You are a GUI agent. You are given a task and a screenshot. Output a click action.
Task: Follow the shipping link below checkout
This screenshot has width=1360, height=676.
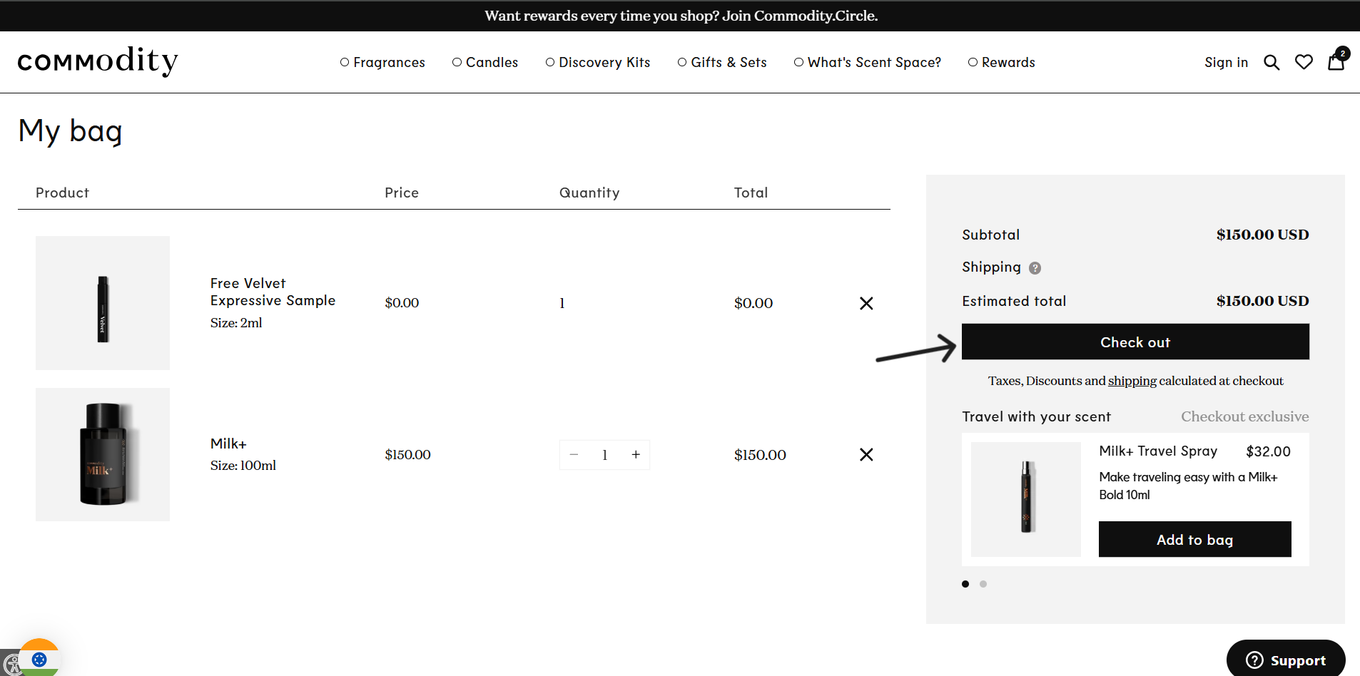point(1132,381)
